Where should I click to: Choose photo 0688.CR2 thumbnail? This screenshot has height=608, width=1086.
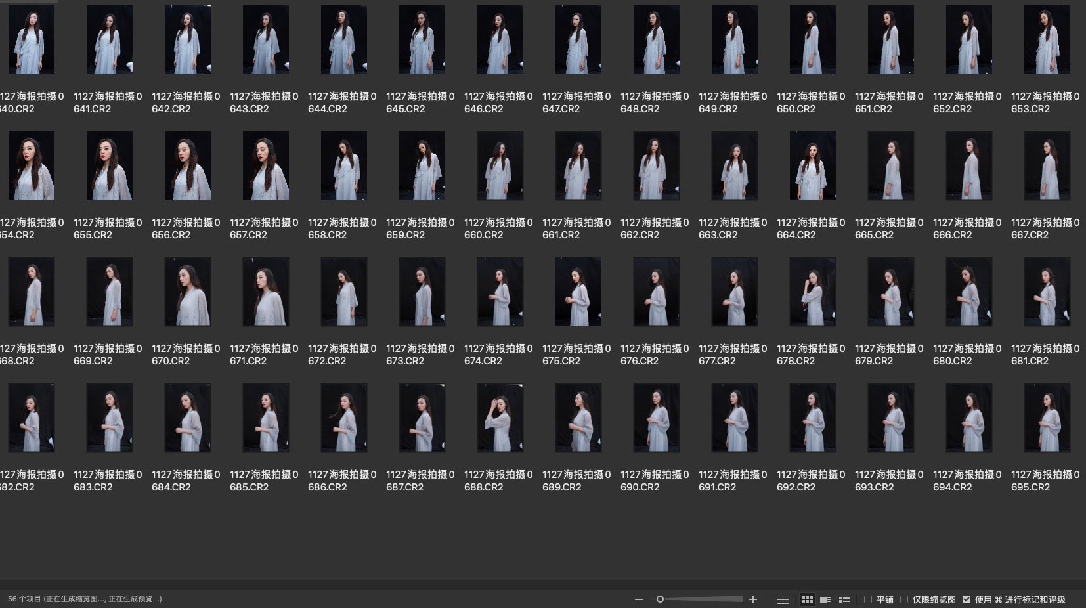[500, 418]
